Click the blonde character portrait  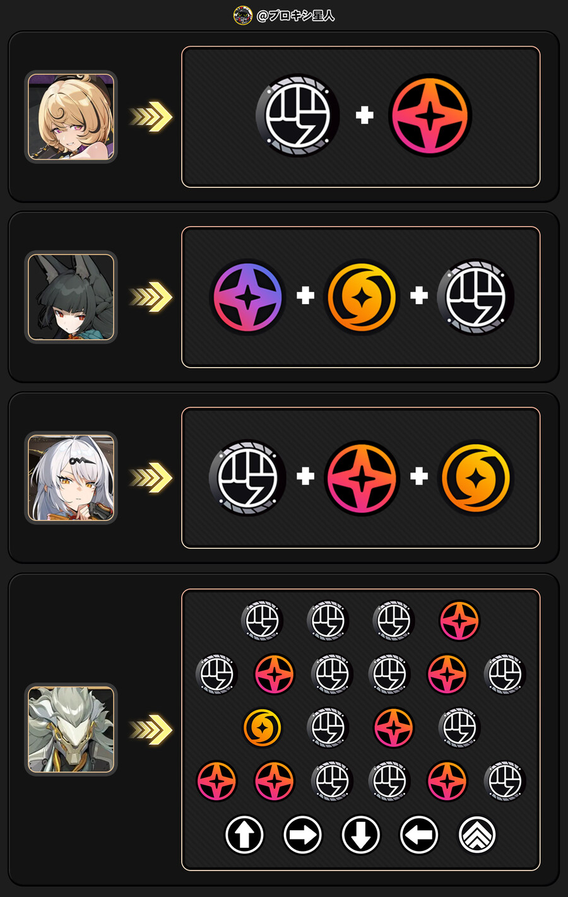pos(71,117)
